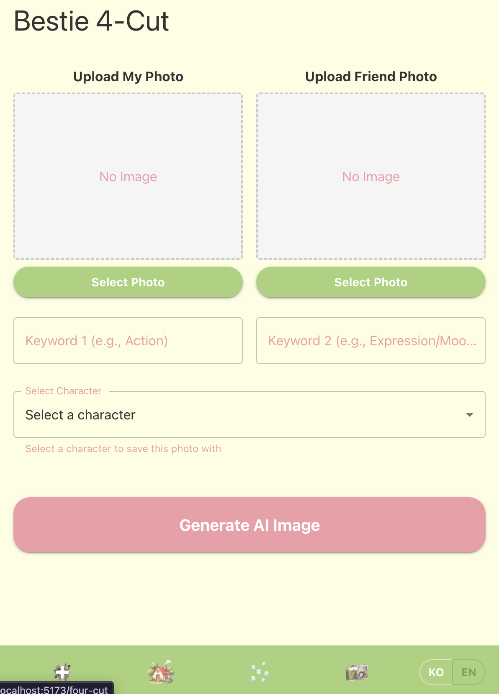Switch language to KO
Viewport: 499px width, 694px height.
(x=436, y=672)
